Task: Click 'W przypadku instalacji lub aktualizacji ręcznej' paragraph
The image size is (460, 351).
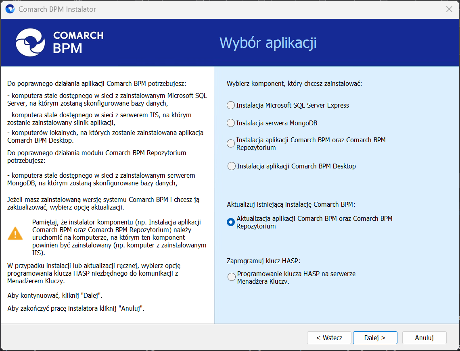Action: tap(94, 273)
